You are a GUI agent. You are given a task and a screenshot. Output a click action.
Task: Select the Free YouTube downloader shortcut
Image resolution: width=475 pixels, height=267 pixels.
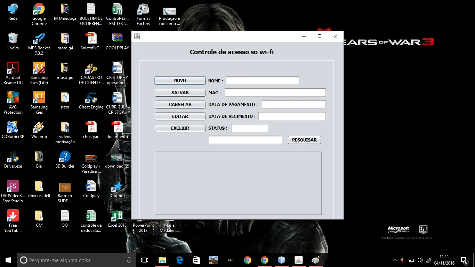[x=13, y=221]
